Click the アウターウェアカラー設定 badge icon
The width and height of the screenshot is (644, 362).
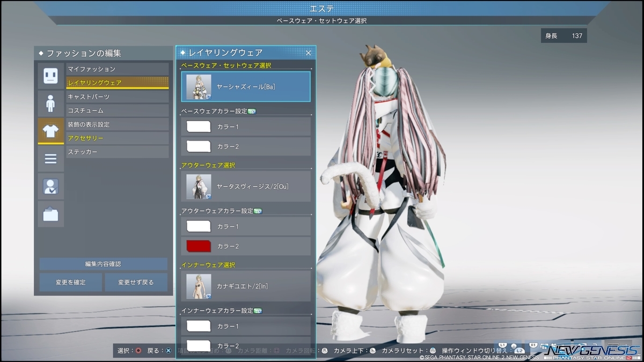click(x=258, y=211)
